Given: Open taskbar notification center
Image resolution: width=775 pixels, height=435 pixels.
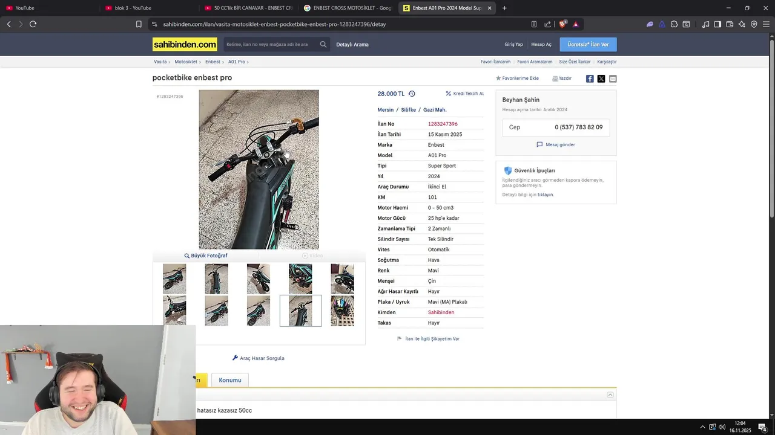Looking at the screenshot, I should point(762,427).
